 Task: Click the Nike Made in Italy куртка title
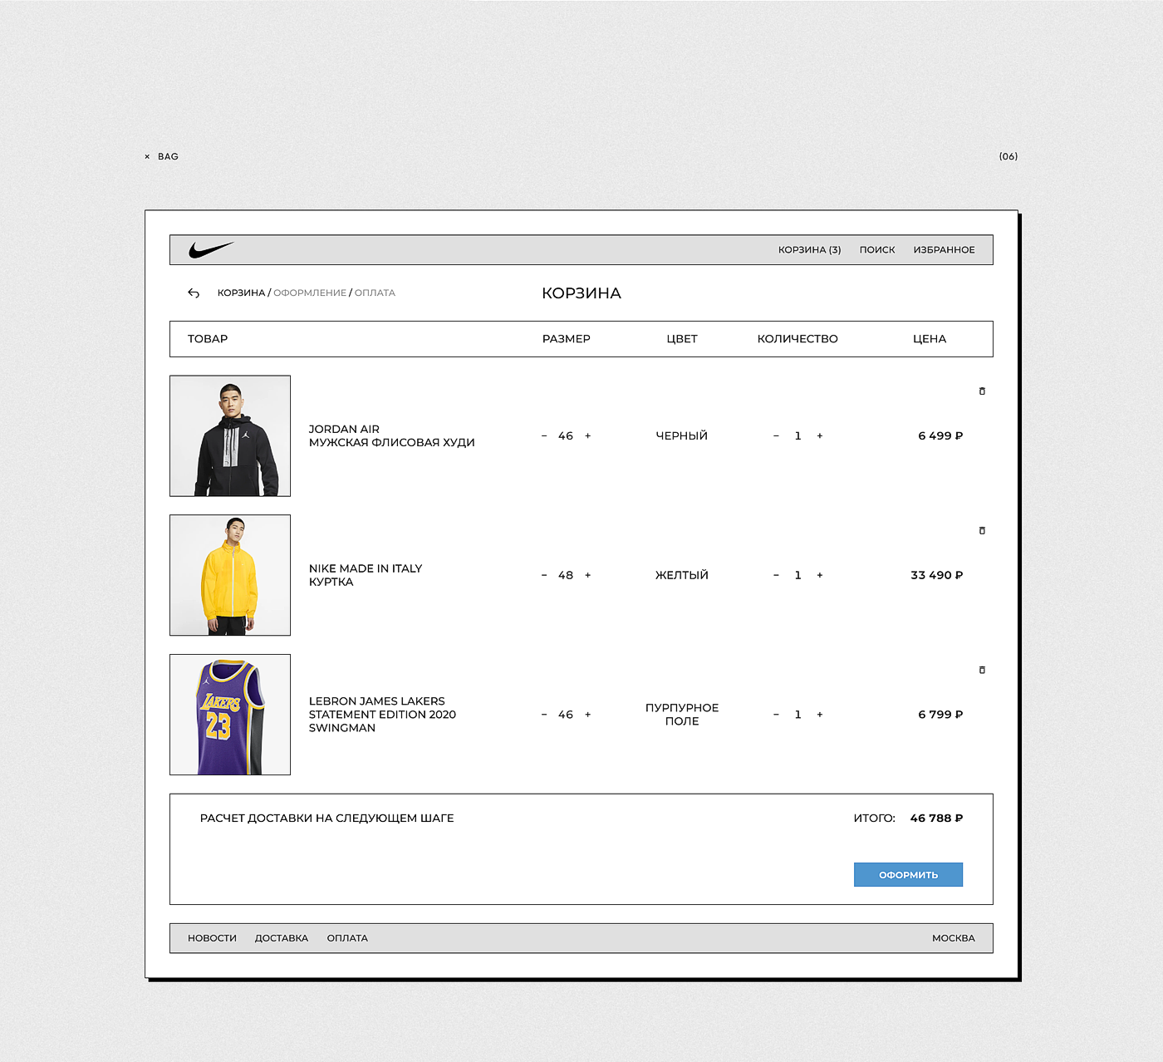[366, 575]
